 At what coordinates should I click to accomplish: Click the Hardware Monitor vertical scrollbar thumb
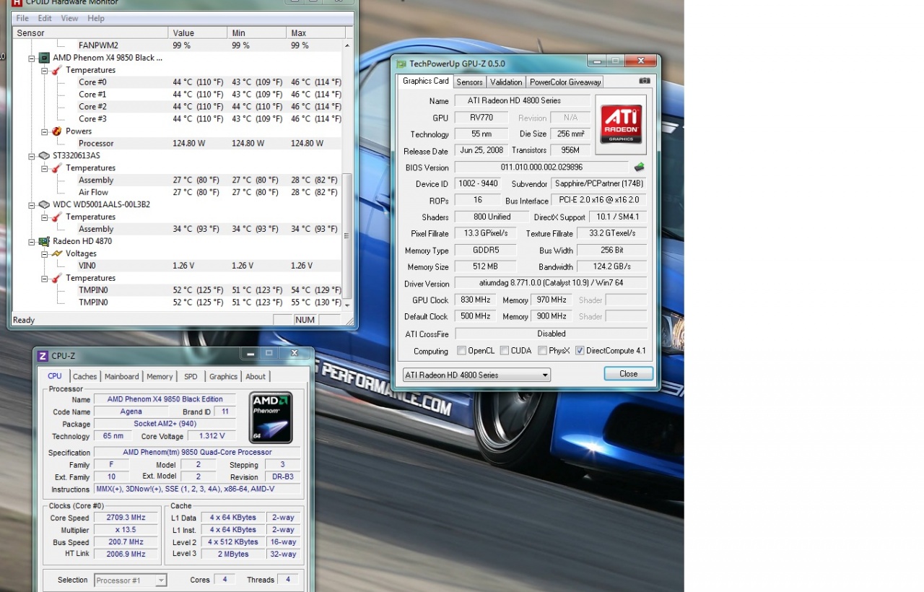point(347,235)
